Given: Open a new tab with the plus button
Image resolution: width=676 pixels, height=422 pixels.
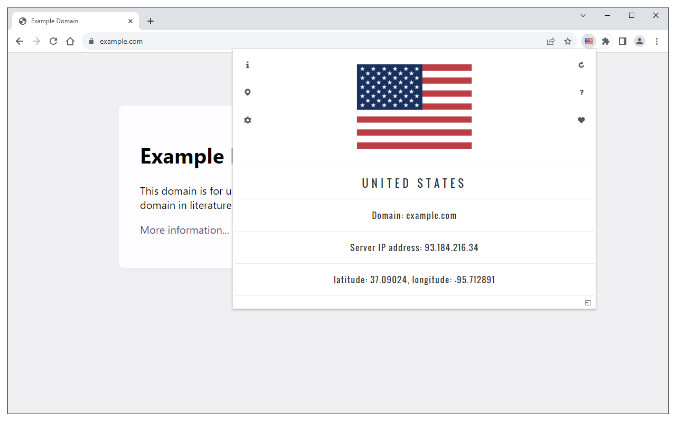Looking at the screenshot, I should [x=151, y=21].
